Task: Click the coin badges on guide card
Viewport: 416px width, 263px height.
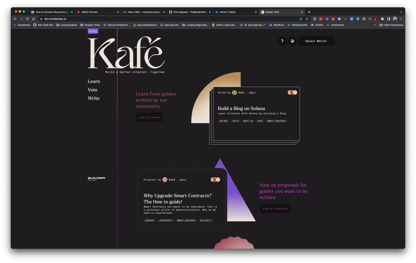Action: 293,93
